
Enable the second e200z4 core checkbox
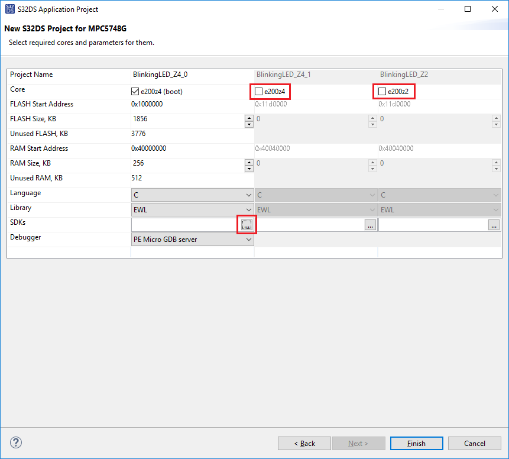click(258, 92)
